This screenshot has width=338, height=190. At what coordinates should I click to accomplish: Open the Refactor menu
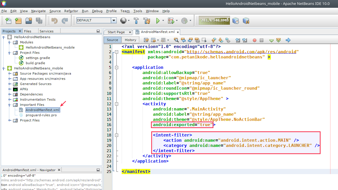(x=71, y=11)
